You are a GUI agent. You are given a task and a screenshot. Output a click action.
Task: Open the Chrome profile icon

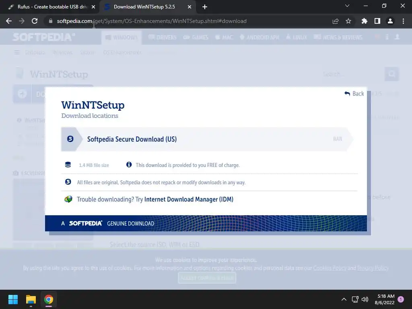(x=390, y=21)
